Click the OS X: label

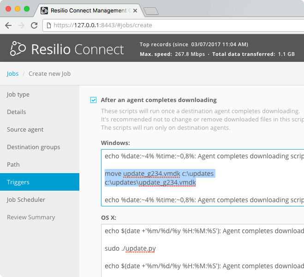[x=108, y=217]
